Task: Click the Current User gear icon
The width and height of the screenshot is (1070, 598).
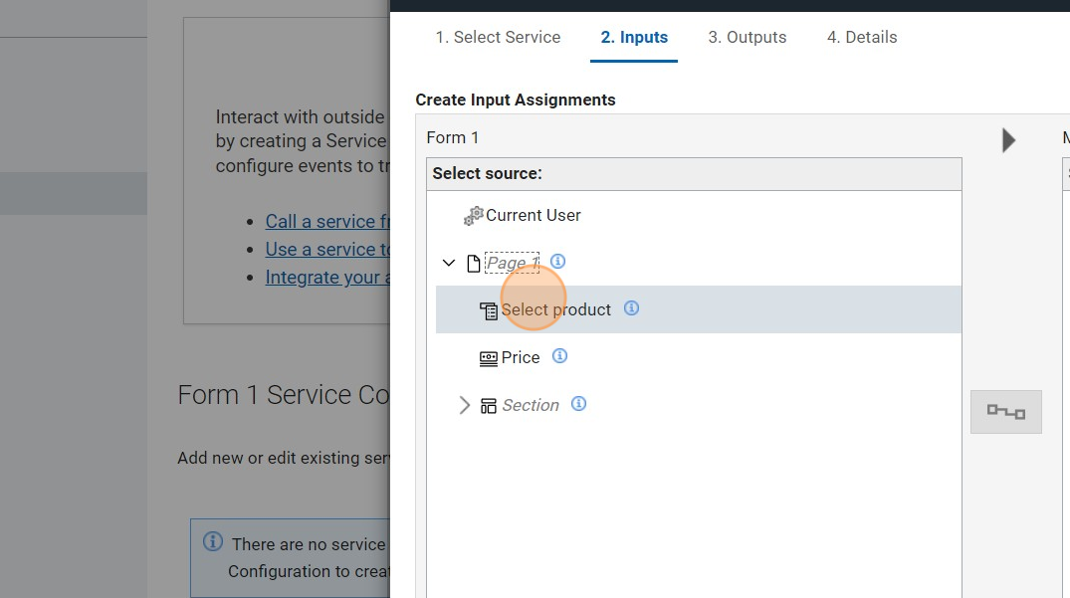Action: pyautogui.click(x=473, y=216)
